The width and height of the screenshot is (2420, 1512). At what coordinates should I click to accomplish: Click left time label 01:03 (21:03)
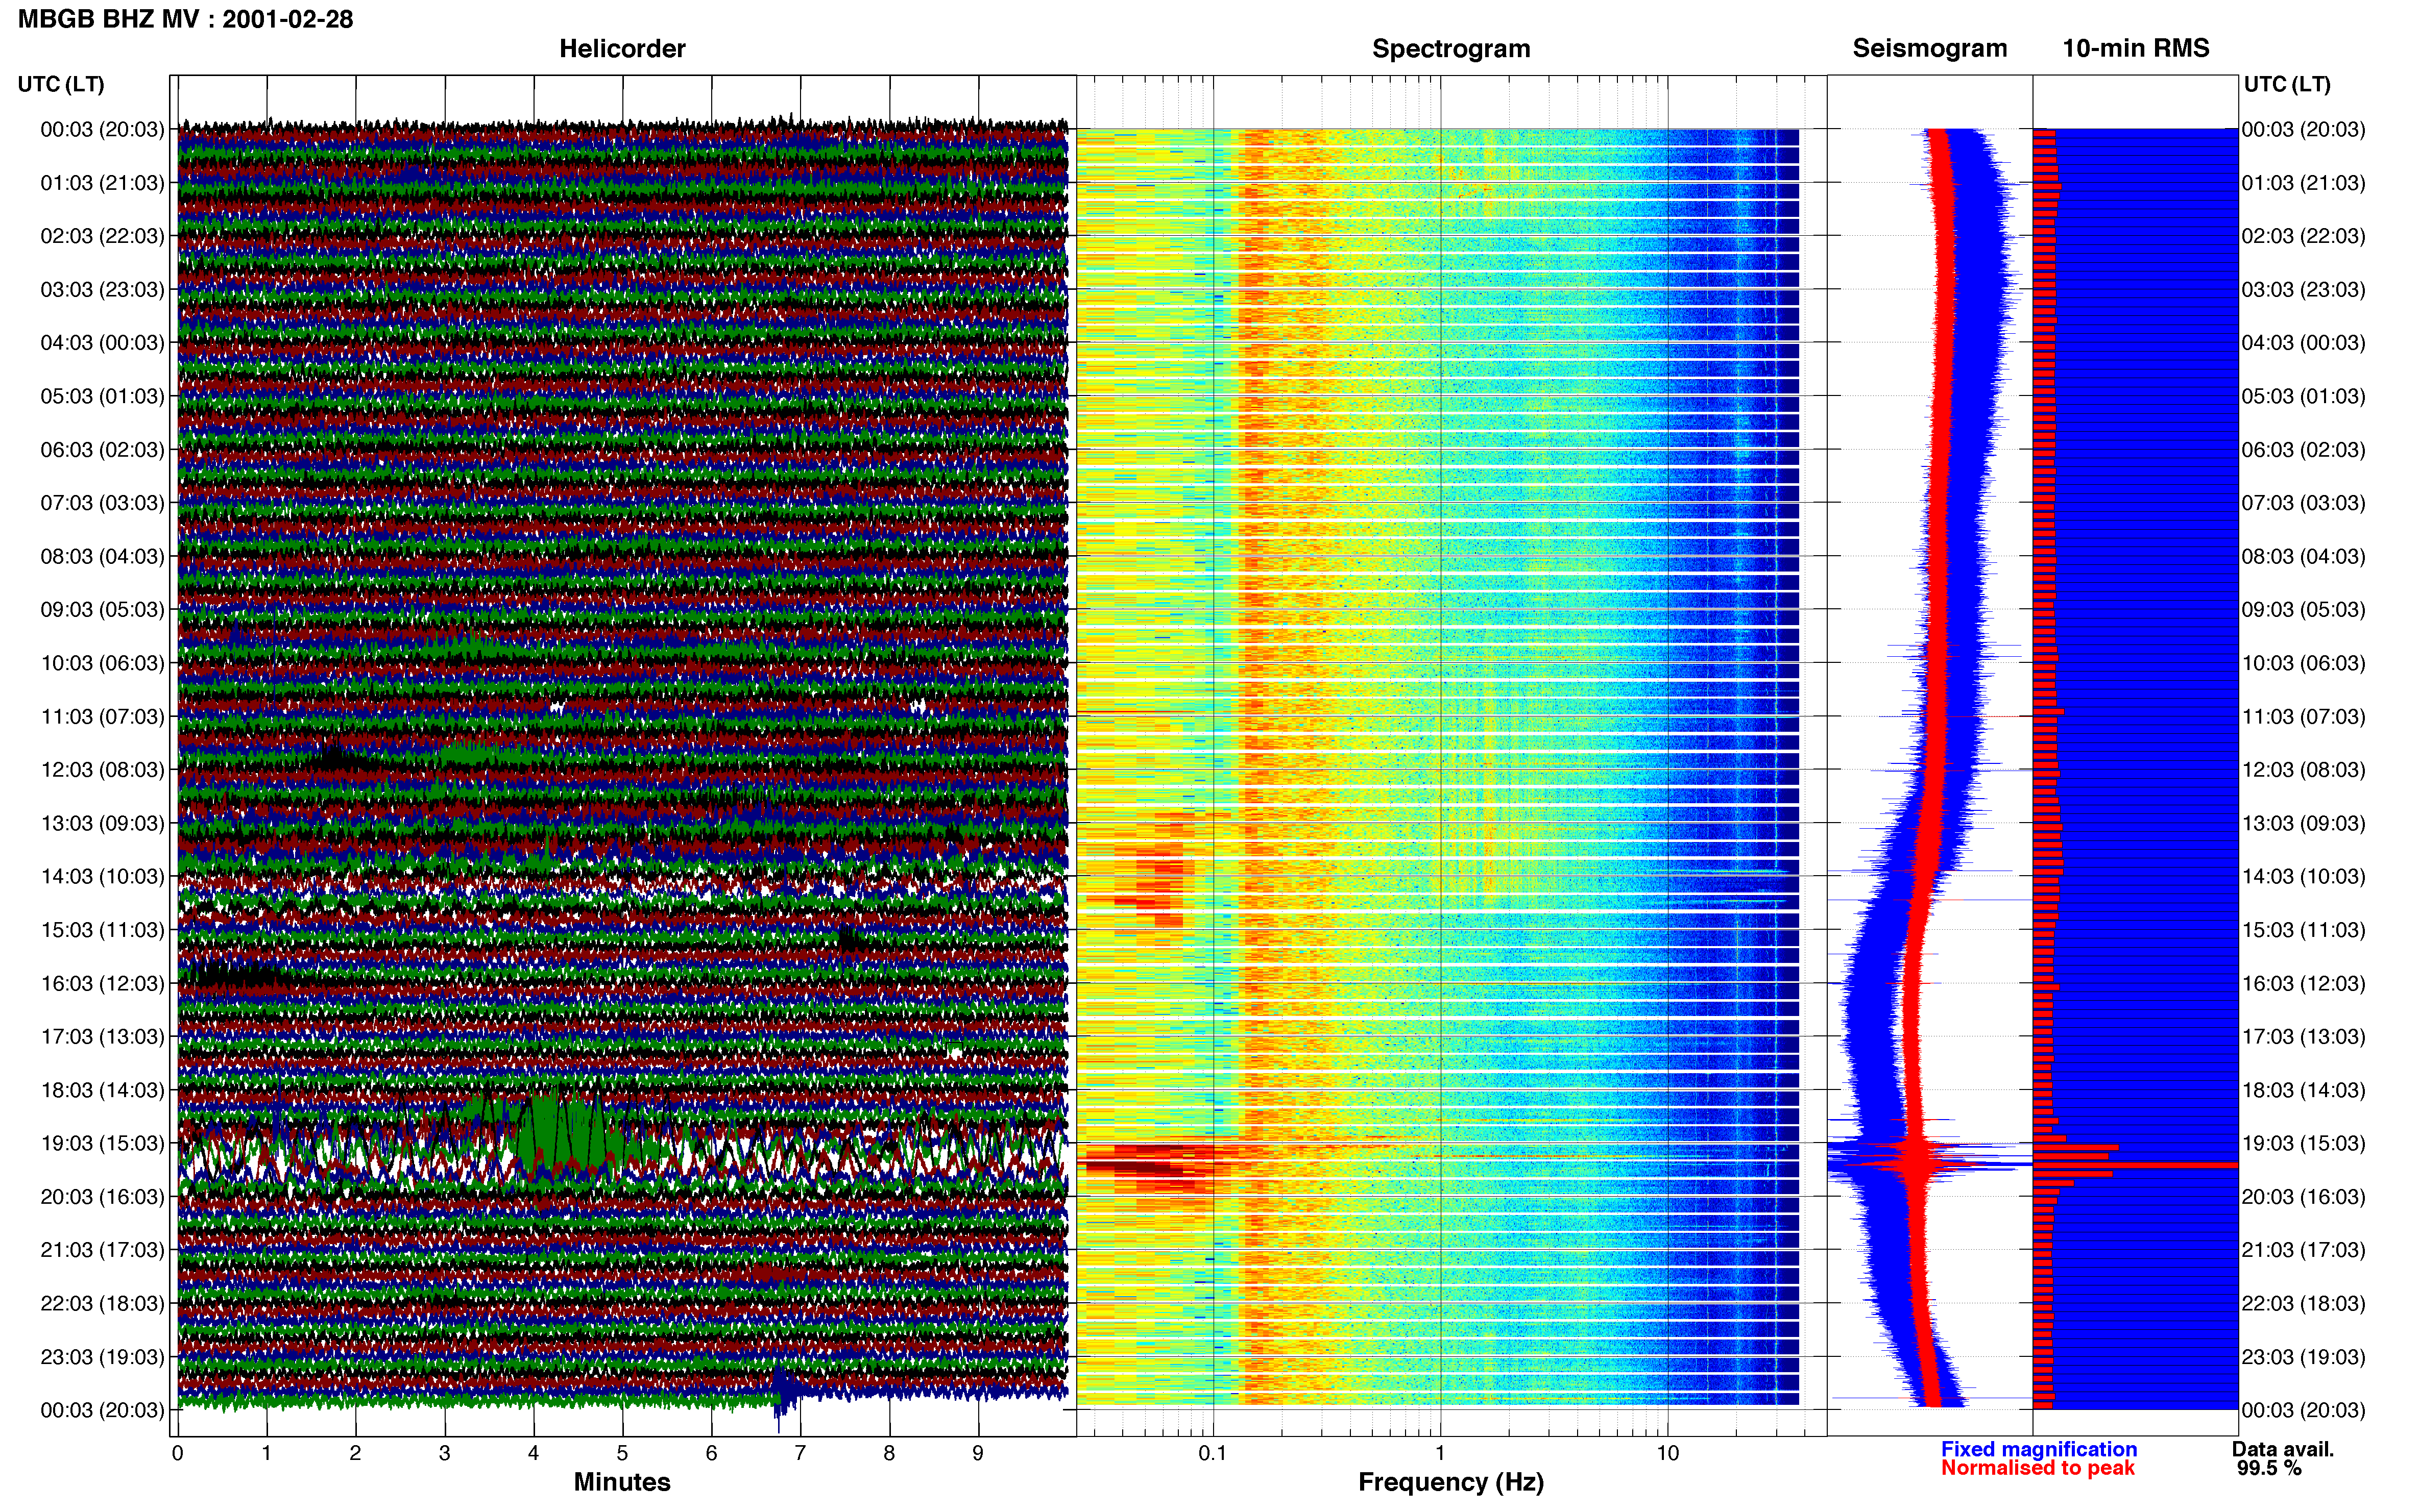click(102, 183)
